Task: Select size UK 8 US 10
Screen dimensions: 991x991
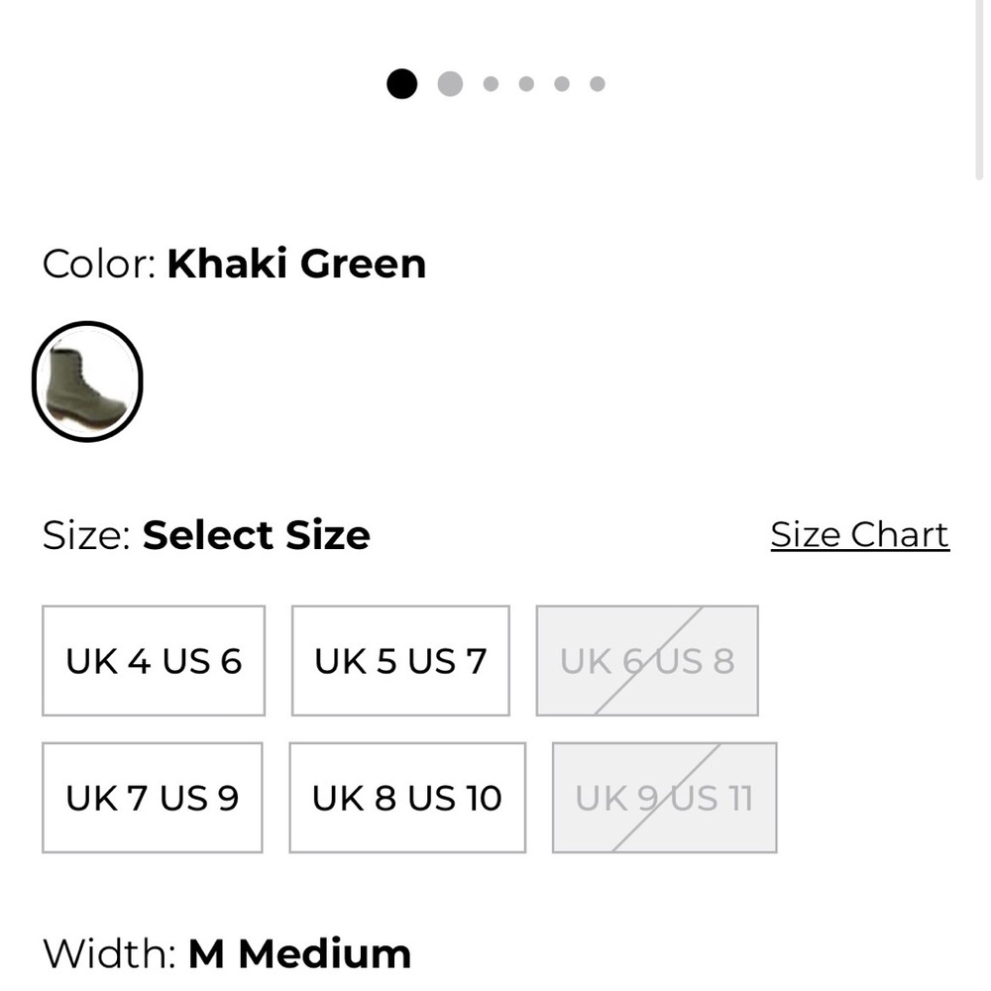Action: pyautogui.click(x=406, y=797)
